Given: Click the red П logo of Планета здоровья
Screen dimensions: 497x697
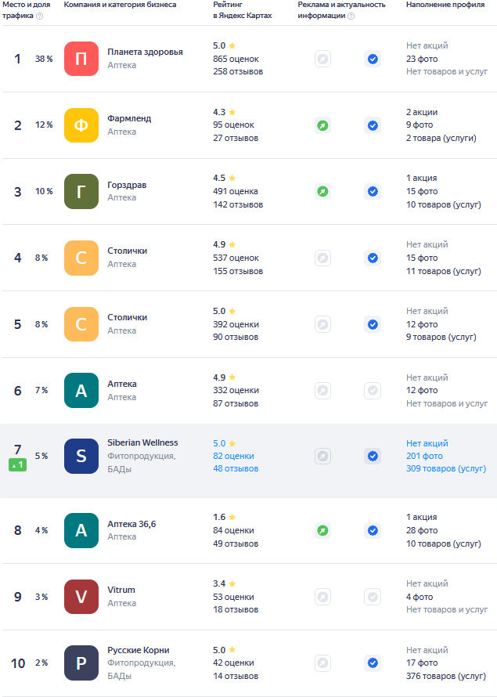Looking at the screenshot, I should point(81,59).
